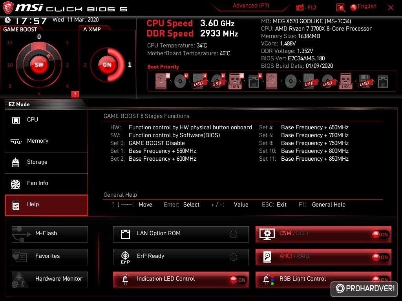Image resolution: width=402 pixels, height=301 pixels.
Task: Toggle the A-XMP ON knob
Action: 107,65
